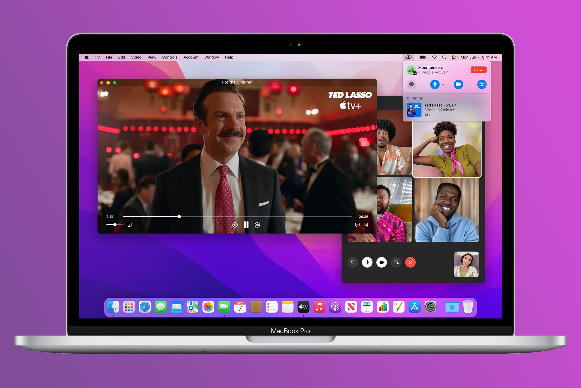Skip forward 10 seconds in the video
The width and height of the screenshot is (581, 388).
coord(257,225)
